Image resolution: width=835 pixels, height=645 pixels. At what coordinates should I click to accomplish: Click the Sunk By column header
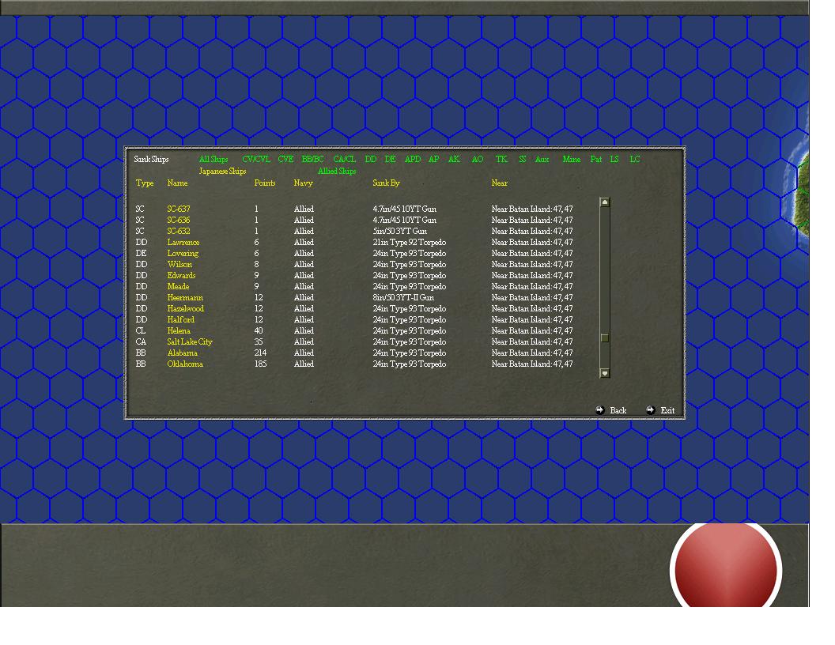pyautogui.click(x=386, y=183)
